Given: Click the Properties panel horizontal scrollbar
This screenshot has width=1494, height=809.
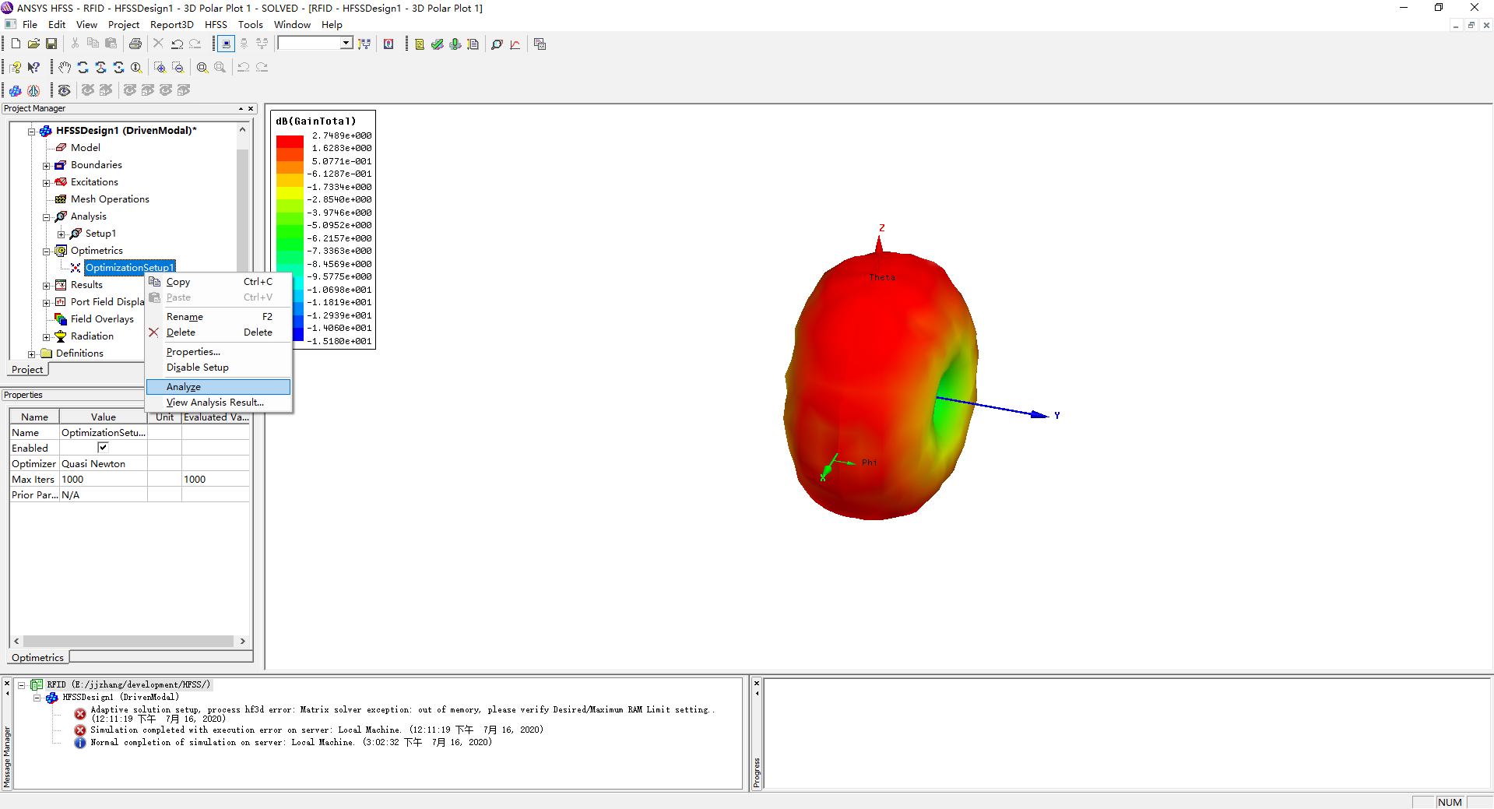Looking at the screenshot, I should pyautogui.click(x=128, y=642).
